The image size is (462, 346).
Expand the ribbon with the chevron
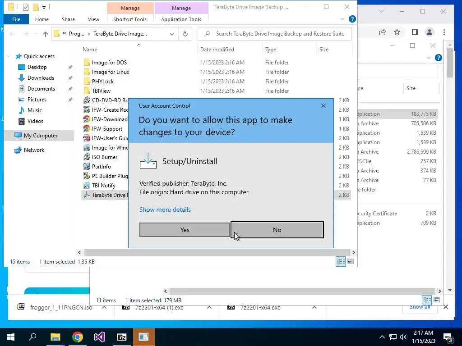tap(342, 19)
